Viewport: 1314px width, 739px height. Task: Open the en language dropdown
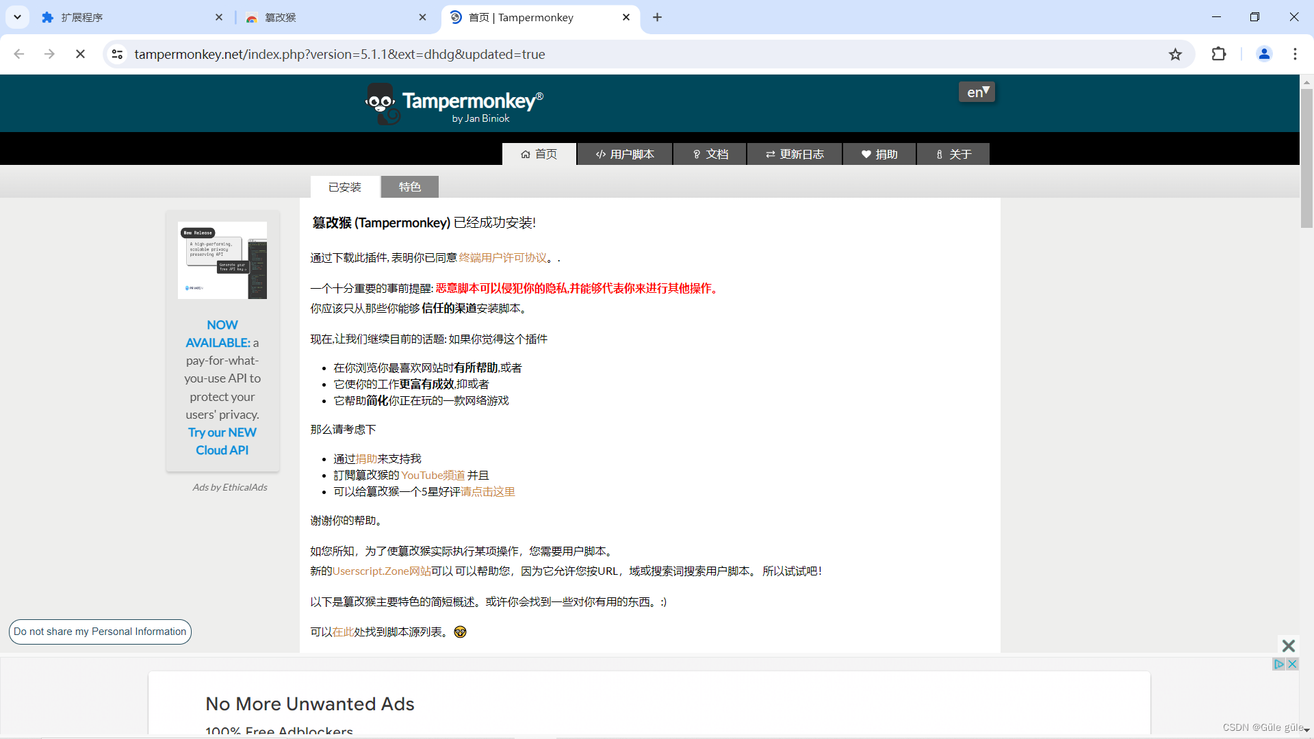click(x=977, y=92)
